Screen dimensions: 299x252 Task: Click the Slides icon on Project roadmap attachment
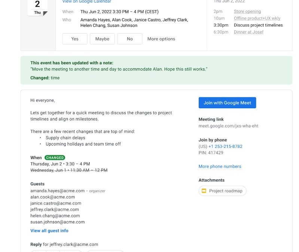coord(204,191)
